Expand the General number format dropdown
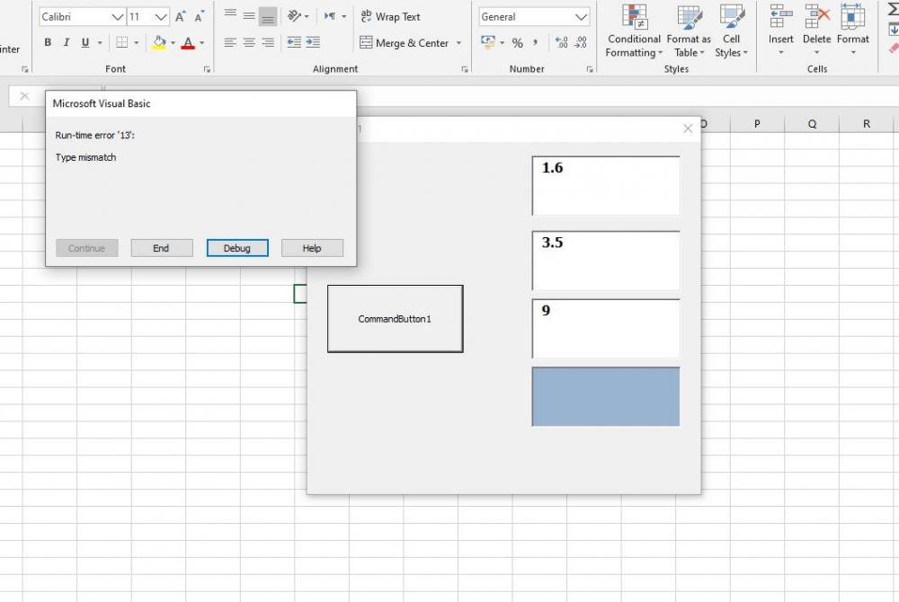899x602 pixels. (x=580, y=17)
